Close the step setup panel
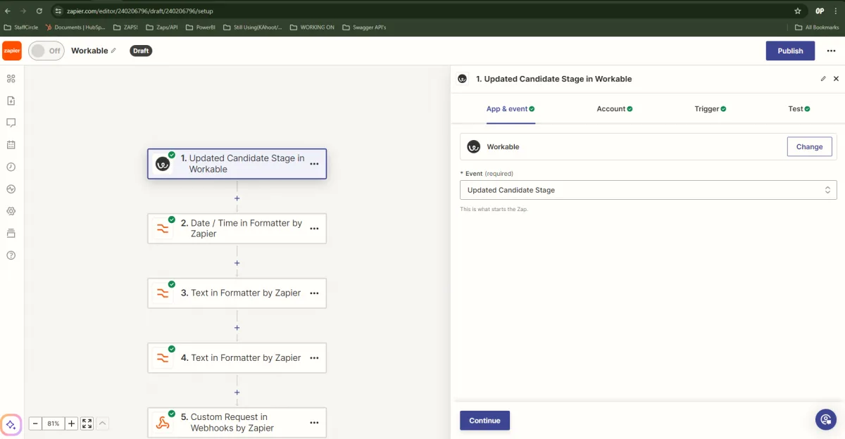Image resolution: width=845 pixels, height=439 pixels. 836,79
